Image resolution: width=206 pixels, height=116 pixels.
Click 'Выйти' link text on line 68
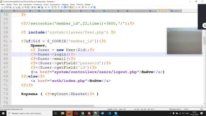pos(147,72)
